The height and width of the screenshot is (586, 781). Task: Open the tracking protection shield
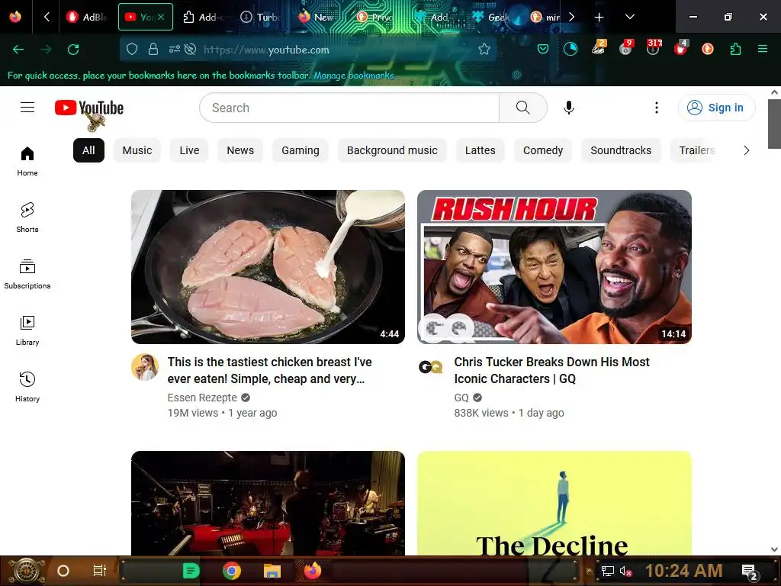(131, 50)
